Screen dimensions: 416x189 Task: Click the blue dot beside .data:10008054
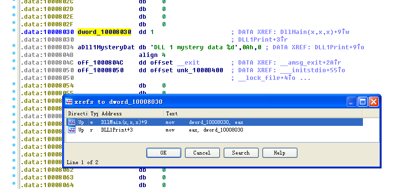pyautogui.click(x=14, y=84)
